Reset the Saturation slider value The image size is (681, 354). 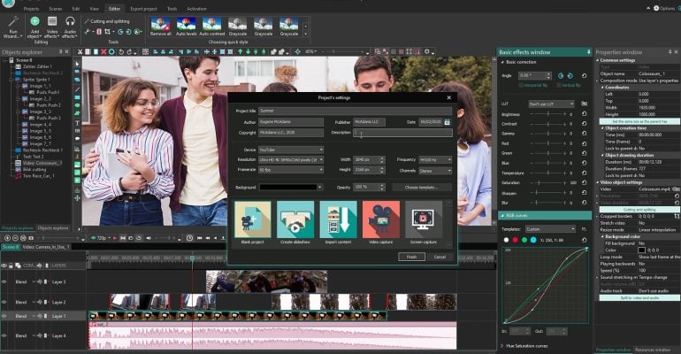pos(584,182)
